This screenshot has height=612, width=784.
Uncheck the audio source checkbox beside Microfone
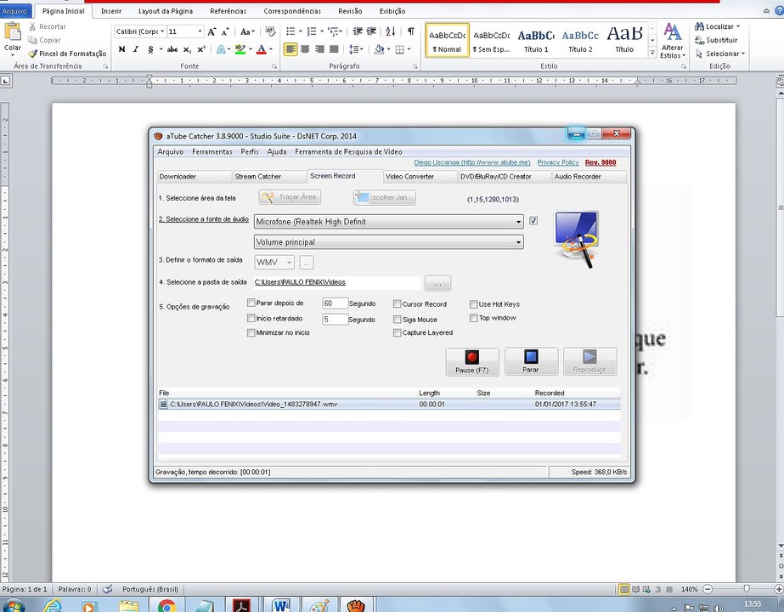point(533,221)
